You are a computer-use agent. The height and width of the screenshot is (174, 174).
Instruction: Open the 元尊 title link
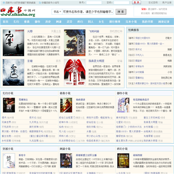[30, 31]
